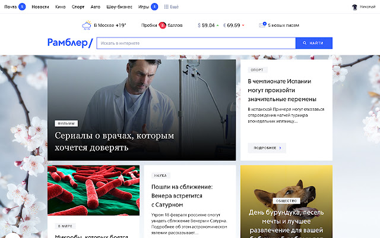Click the grid dots icon beside Ещё
Image resolution: width=380 pixels, height=238 pixels.
tap(166, 7)
